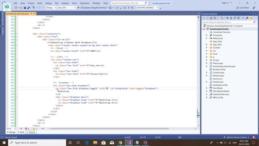Switch to Split view tab
The height and width of the screenshot is (146, 259).
click(21, 132)
